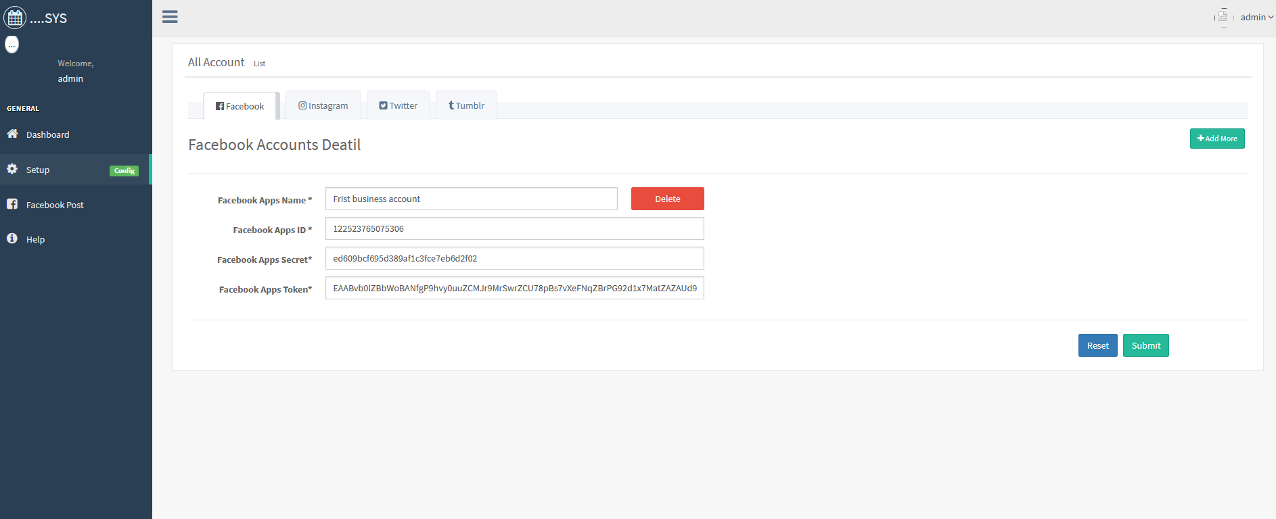Switch to the Facebook tab

(x=240, y=106)
